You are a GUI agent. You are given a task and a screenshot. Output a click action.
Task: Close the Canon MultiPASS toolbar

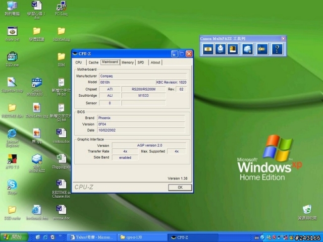click(x=283, y=38)
